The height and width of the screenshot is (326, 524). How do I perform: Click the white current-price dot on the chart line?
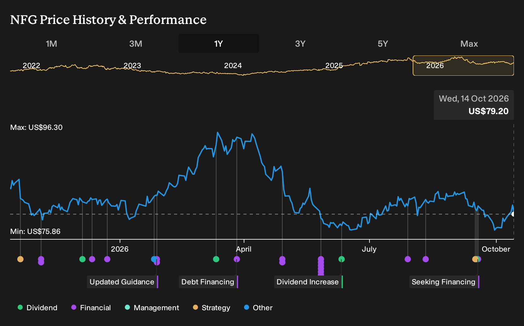click(x=513, y=214)
